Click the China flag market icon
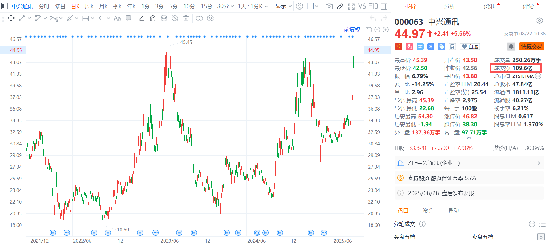Viewport: 547px width, 245px height. pos(398,46)
